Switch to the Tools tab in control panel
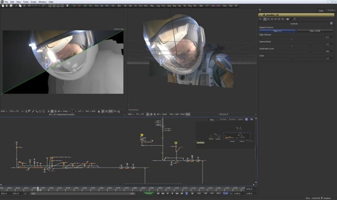This screenshot has width=337, height=200. 321,10
